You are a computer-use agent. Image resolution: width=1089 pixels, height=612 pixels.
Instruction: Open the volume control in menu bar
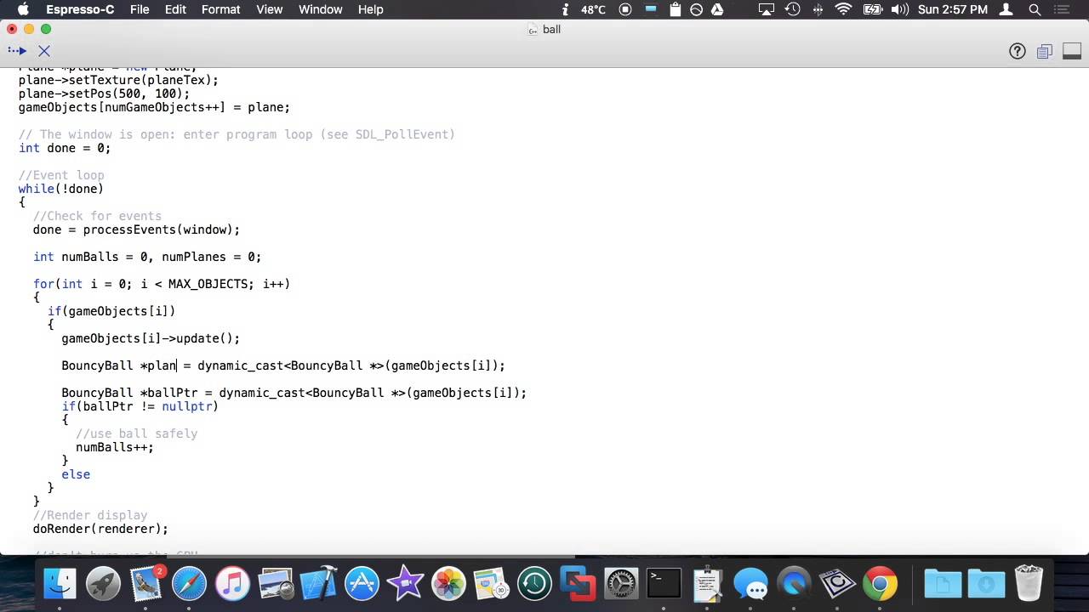[899, 9]
